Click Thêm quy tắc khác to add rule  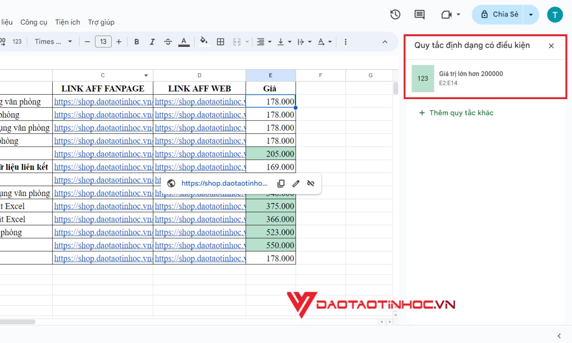456,112
